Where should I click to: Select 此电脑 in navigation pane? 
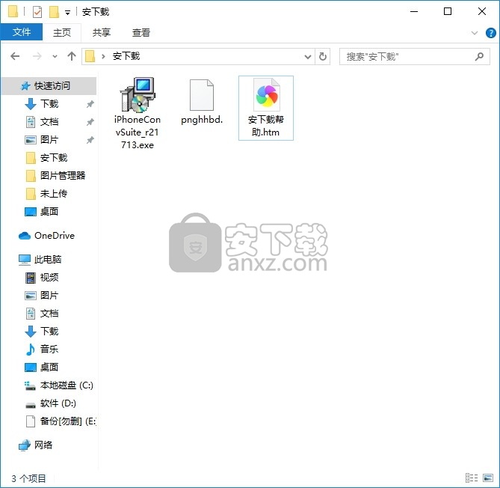pyautogui.click(x=49, y=259)
